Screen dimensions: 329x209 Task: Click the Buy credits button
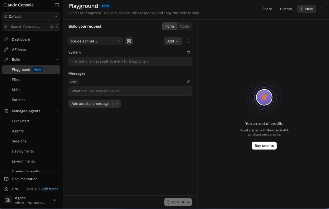[x=264, y=146]
